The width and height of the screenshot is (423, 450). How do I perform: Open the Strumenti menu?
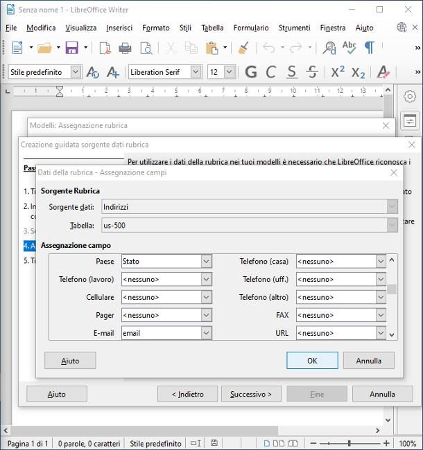click(x=294, y=28)
